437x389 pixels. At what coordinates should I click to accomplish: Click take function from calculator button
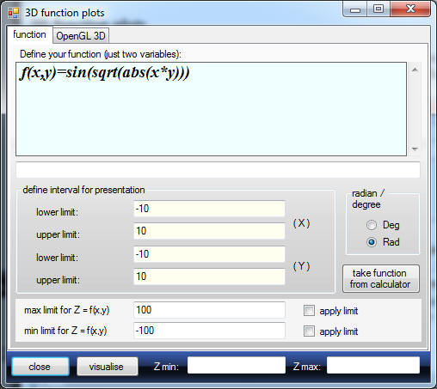pos(381,278)
